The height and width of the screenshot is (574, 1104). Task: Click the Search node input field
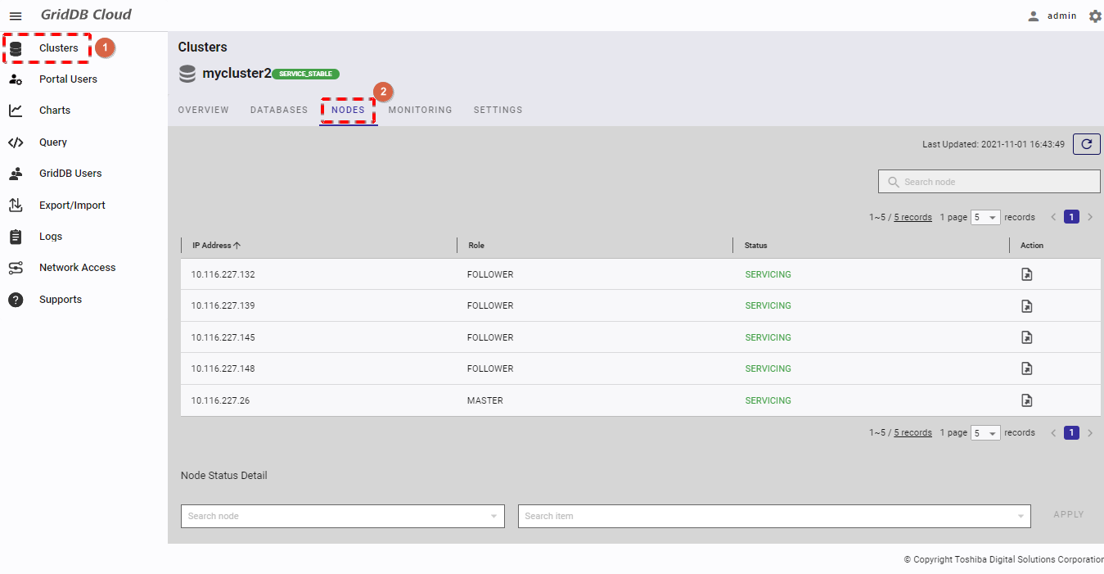click(989, 182)
